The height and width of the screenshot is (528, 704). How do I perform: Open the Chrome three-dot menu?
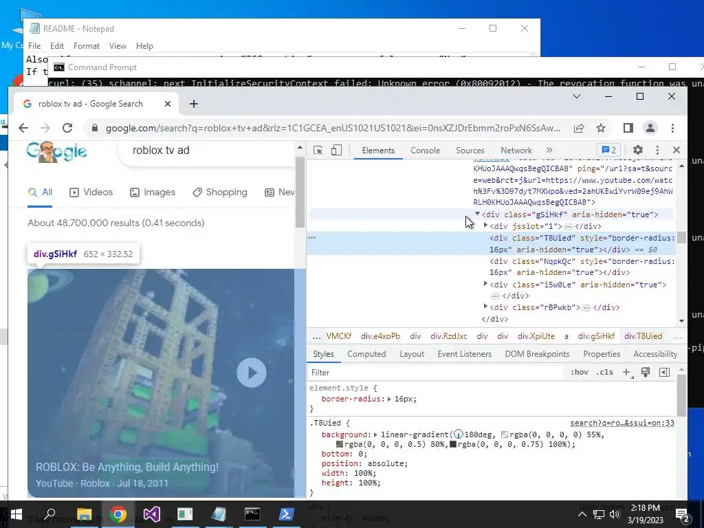point(672,128)
